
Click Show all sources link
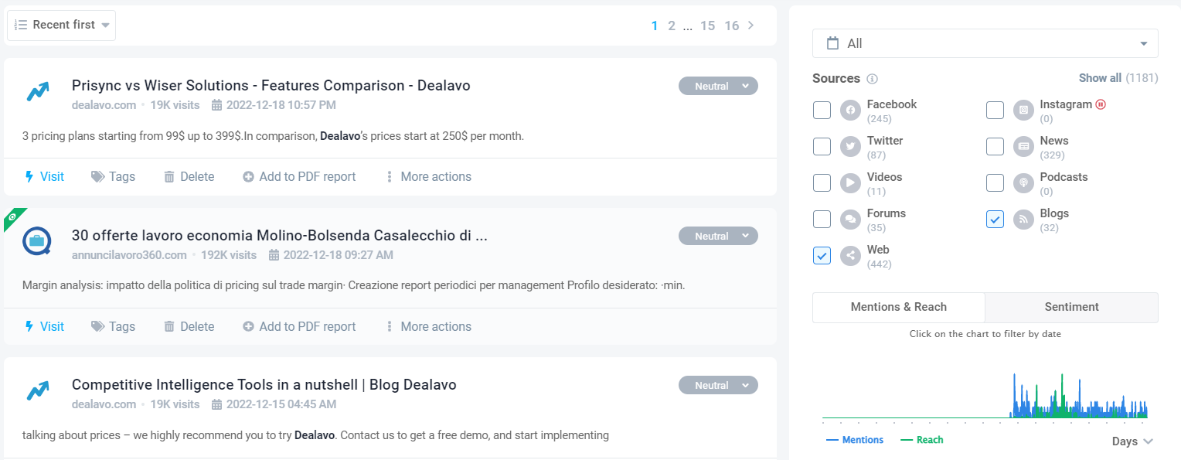[1099, 78]
